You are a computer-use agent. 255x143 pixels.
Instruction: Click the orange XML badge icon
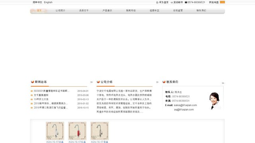[222, 2]
